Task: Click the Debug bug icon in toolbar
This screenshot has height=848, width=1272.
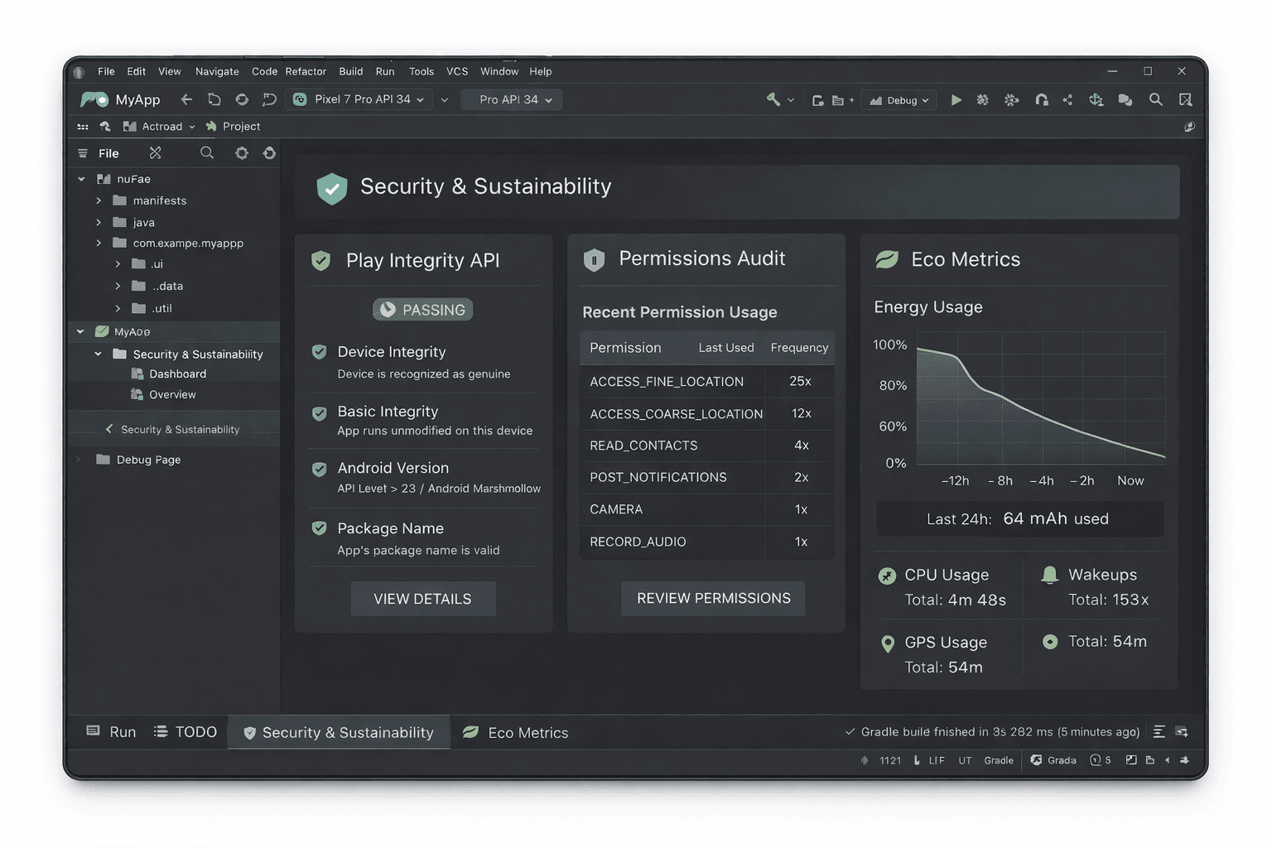Action: tap(982, 100)
